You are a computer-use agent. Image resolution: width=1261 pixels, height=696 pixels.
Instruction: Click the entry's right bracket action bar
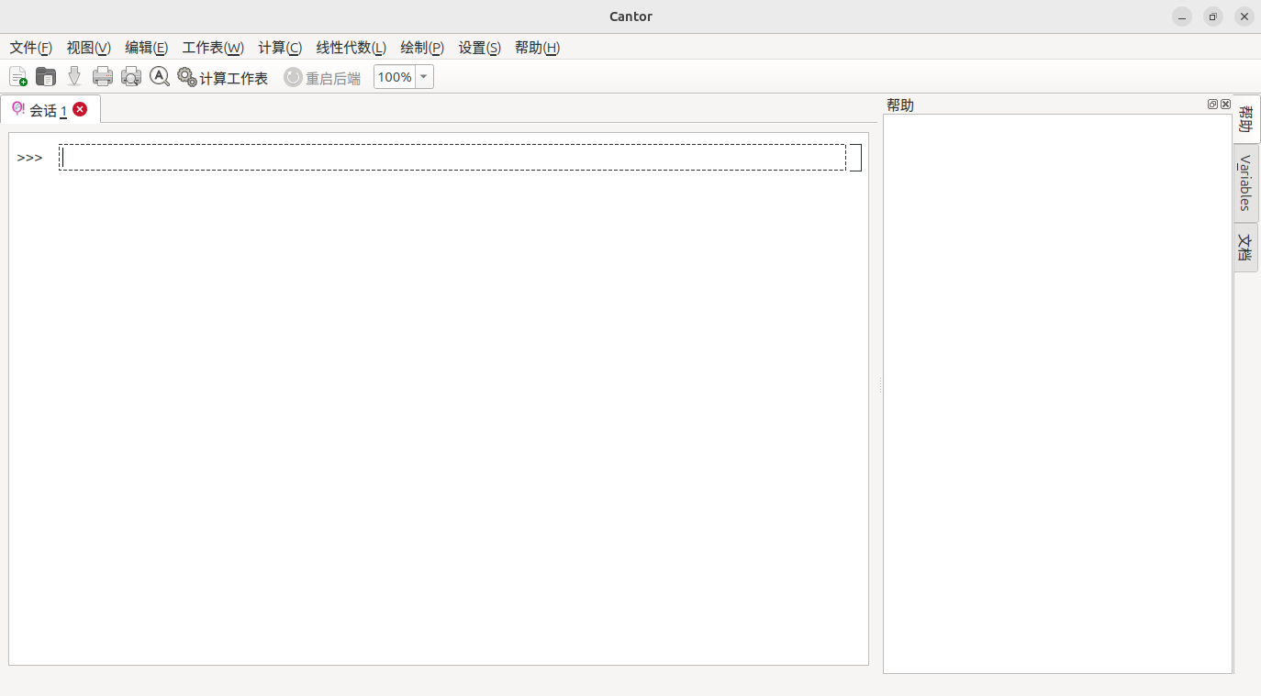point(856,158)
